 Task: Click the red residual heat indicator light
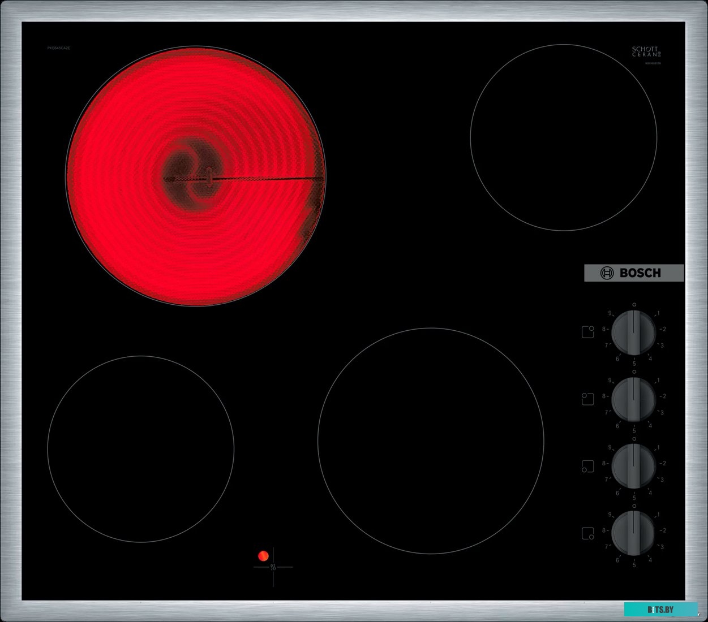(x=263, y=556)
